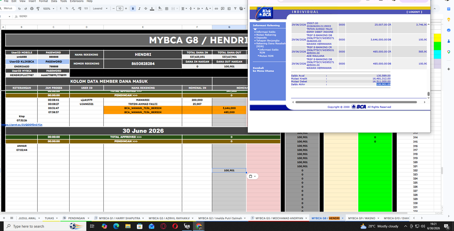
Task: Open Microsoft Edge from taskbar
Action: [x=116, y=227]
